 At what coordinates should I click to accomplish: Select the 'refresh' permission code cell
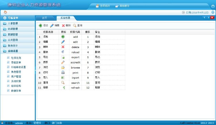[75, 88]
